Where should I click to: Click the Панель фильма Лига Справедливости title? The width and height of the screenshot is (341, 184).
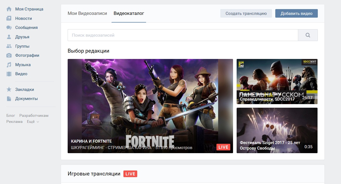point(267,96)
